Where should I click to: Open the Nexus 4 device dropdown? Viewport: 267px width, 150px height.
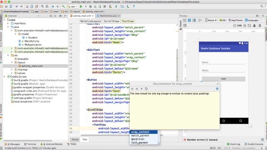(x=211, y=20)
